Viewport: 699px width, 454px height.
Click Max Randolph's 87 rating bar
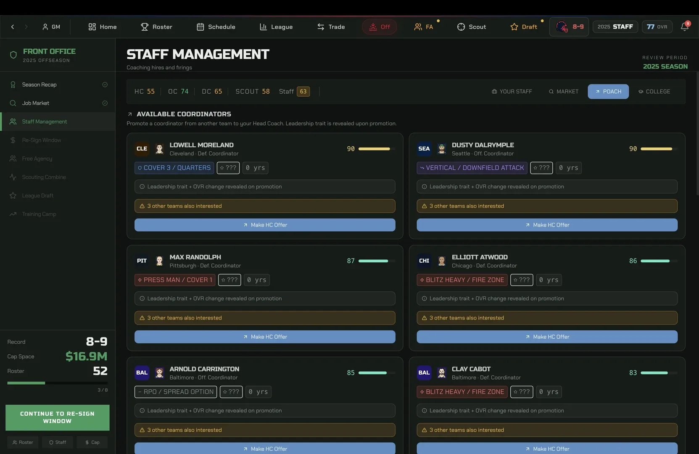tap(377, 261)
